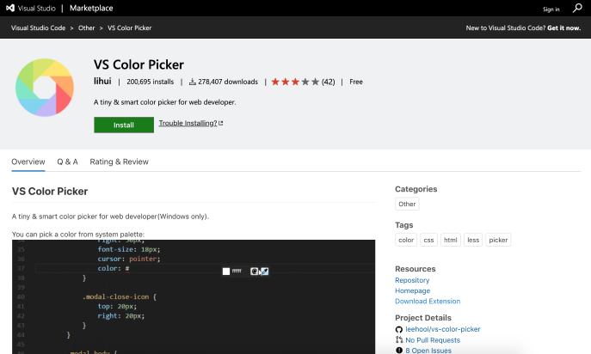Switch to the Rating & Review tab
Image resolution: width=591 pixels, height=354 pixels.
point(119,162)
